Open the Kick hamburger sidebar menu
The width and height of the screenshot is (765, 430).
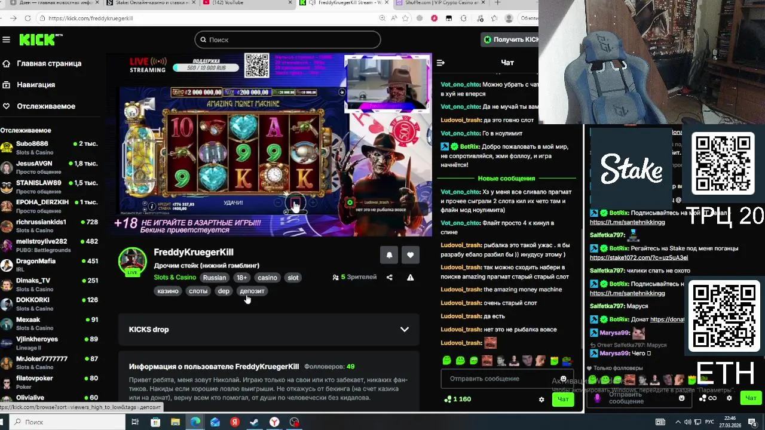click(x=7, y=39)
